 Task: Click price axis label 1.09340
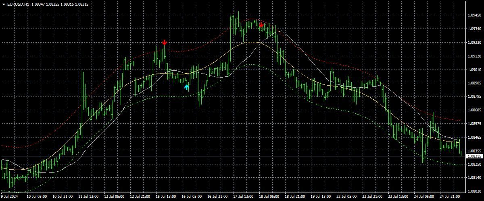[474, 29]
